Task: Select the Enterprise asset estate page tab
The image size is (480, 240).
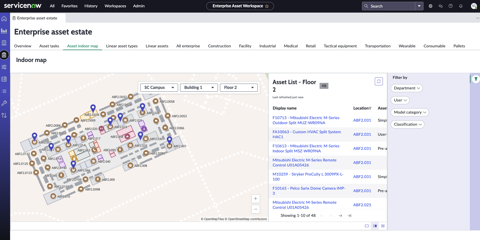Action: pos(38,18)
